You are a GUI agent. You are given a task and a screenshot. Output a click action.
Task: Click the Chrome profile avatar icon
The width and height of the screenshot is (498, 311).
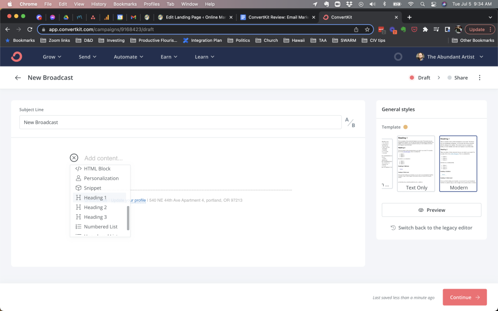coord(458,29)
